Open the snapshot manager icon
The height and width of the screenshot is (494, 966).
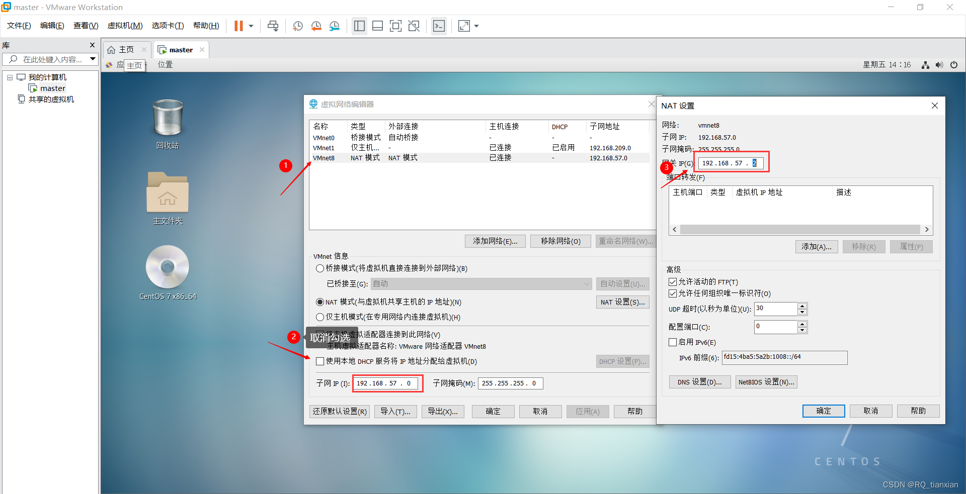pyautogui.click(x=335, y=26)
